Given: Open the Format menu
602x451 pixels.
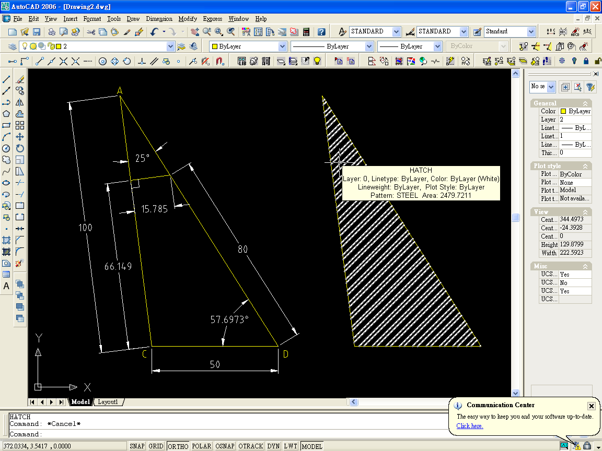Looking at the screenshot, I should [x=92, y=19].
